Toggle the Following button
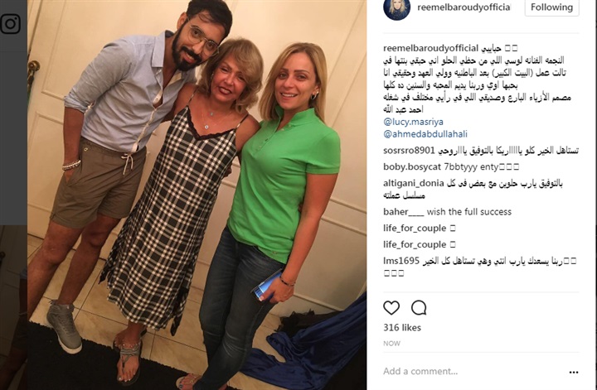Image resolution: width=597 pixels, height=390 pixels. tap(551, 7)
